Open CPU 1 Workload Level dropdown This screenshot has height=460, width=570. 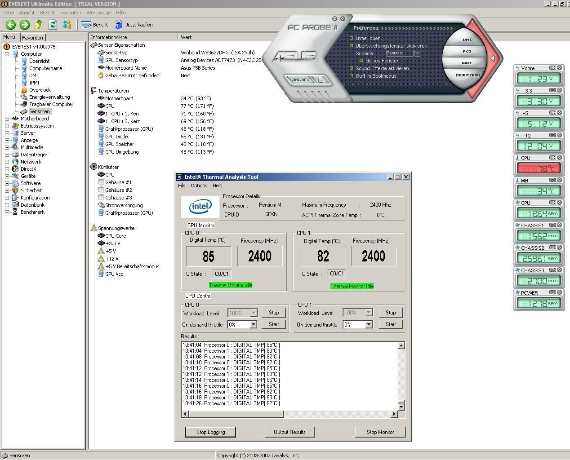coord(369,313)
